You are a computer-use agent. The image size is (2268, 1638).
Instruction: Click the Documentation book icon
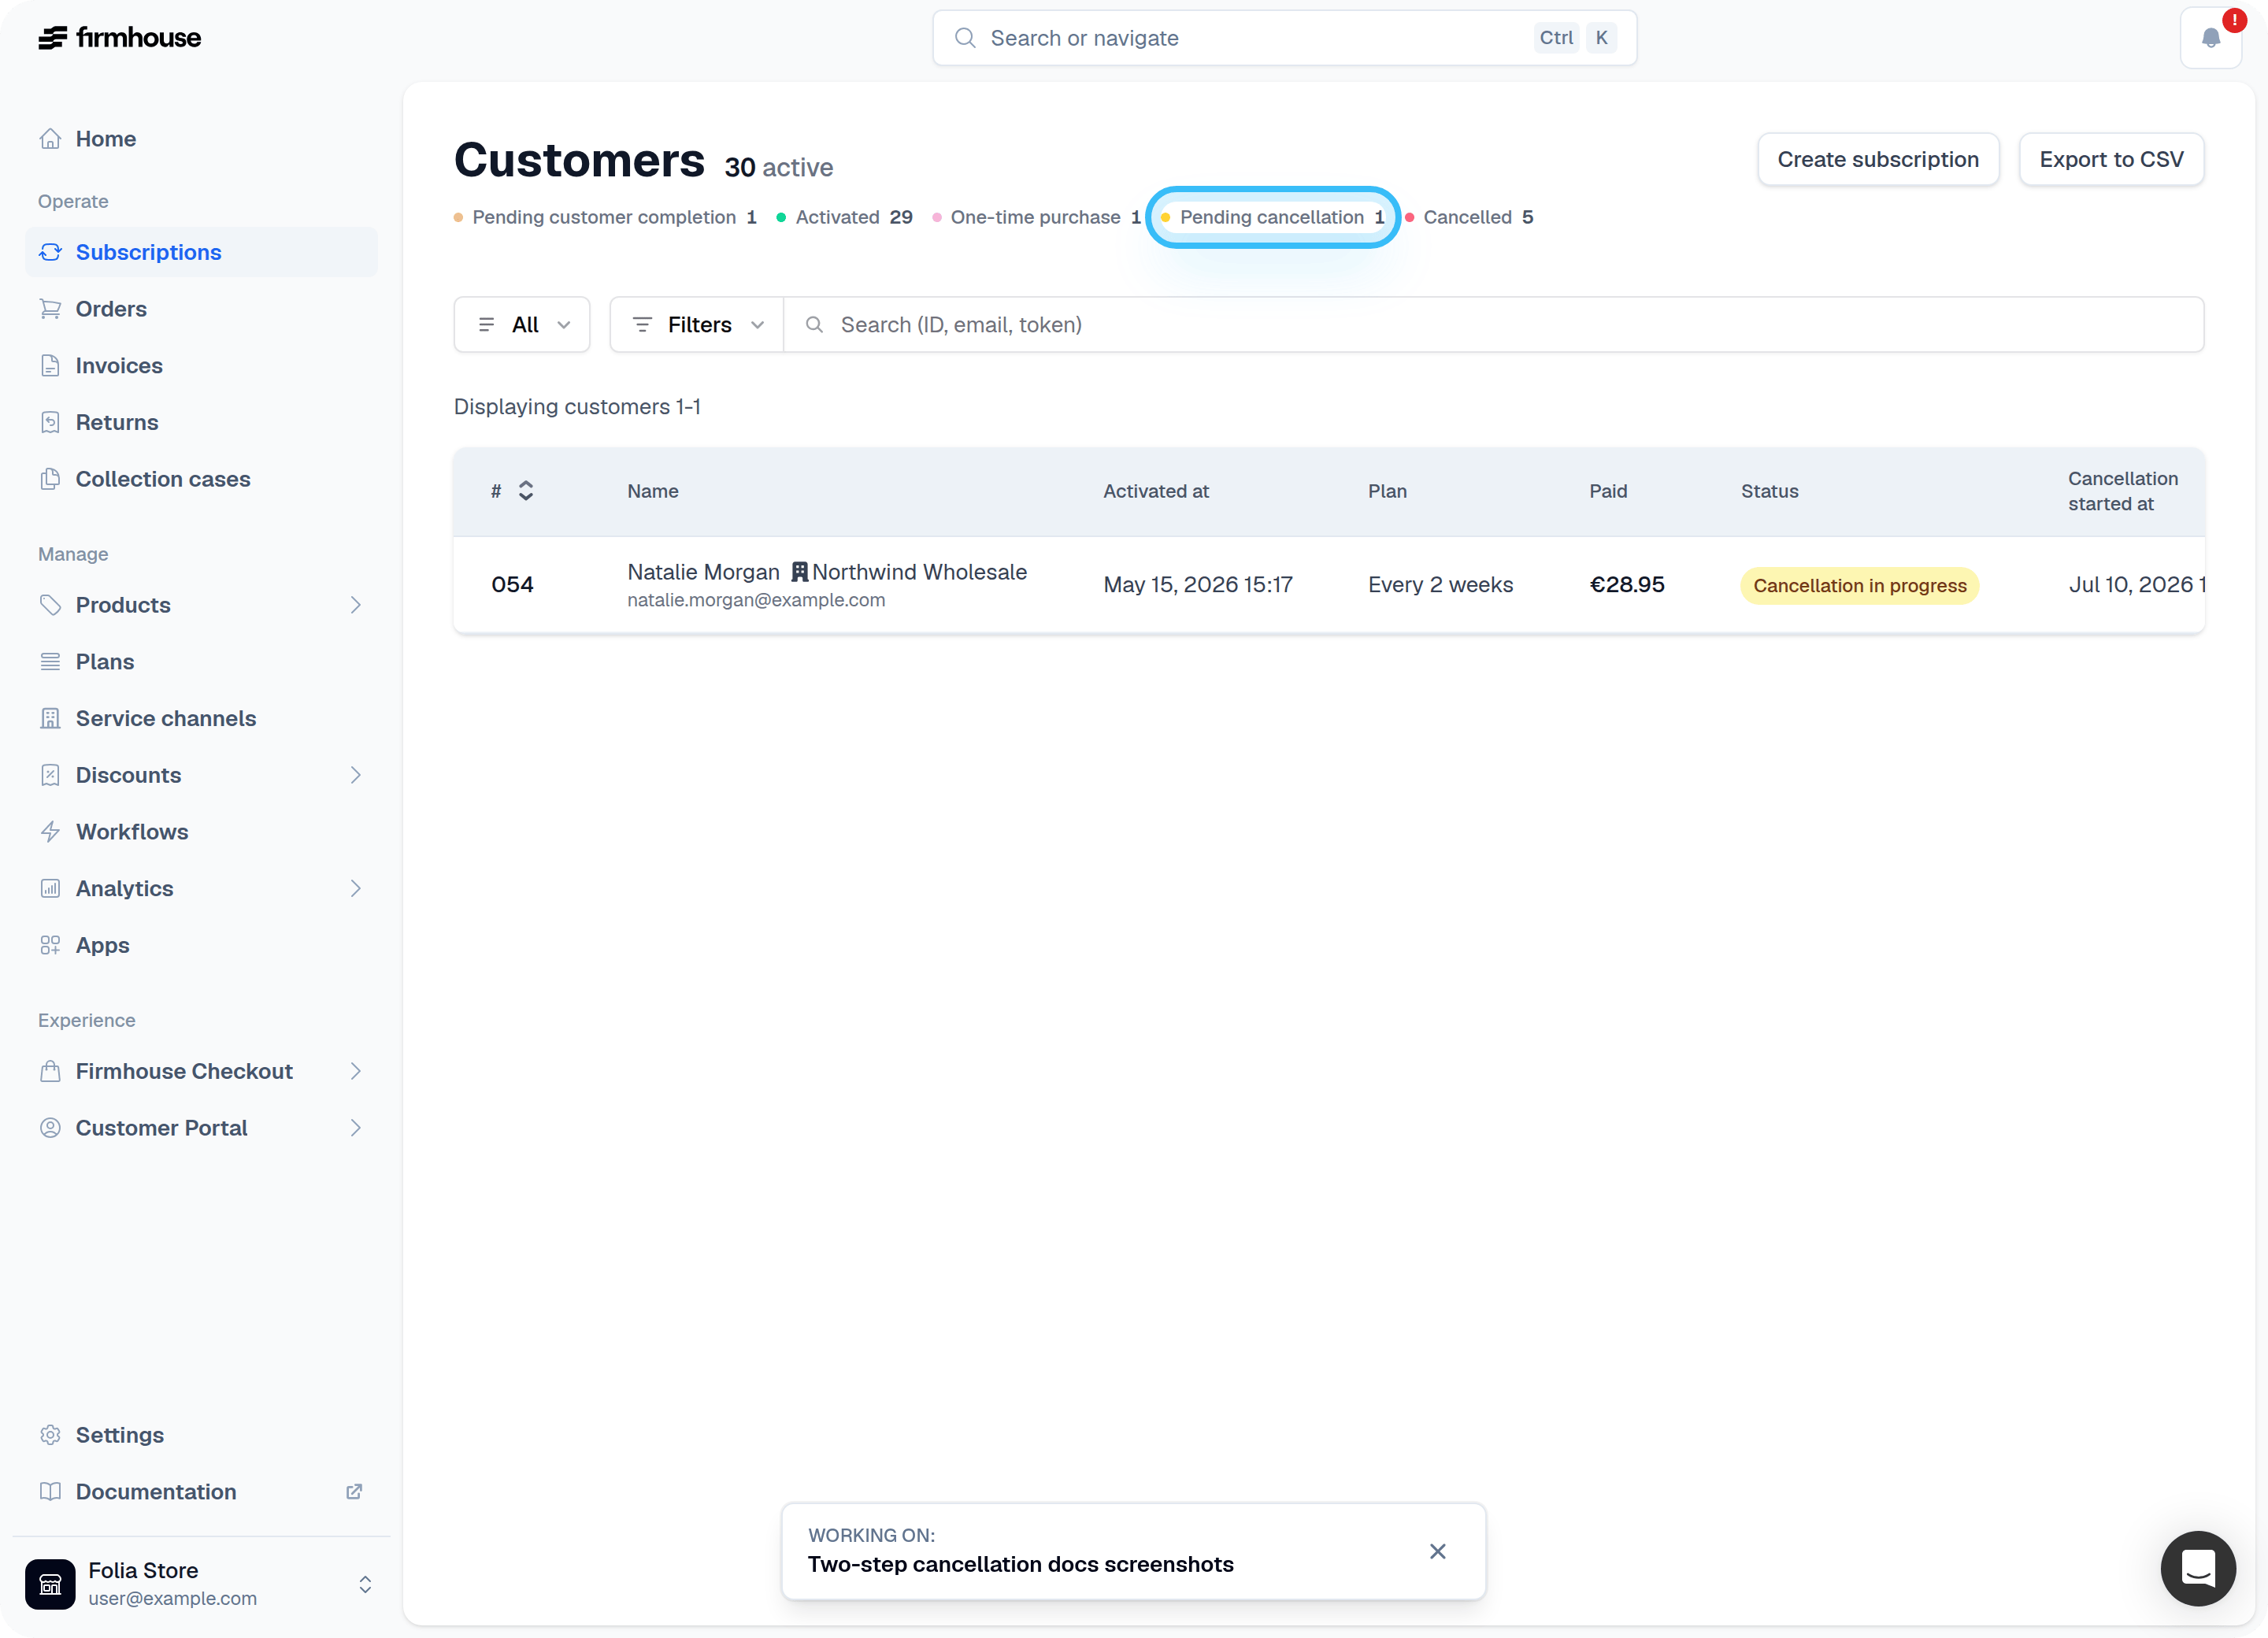tap(50, 1492)
